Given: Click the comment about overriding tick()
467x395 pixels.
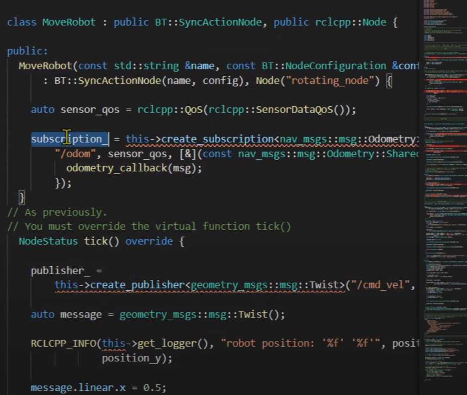Looking at the screenshot, I should [149, 226].
